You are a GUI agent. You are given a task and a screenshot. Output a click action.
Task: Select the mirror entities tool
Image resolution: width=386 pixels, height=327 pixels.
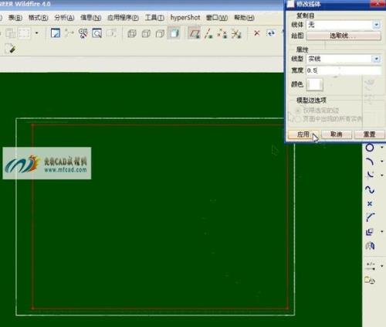pos(370,246)
